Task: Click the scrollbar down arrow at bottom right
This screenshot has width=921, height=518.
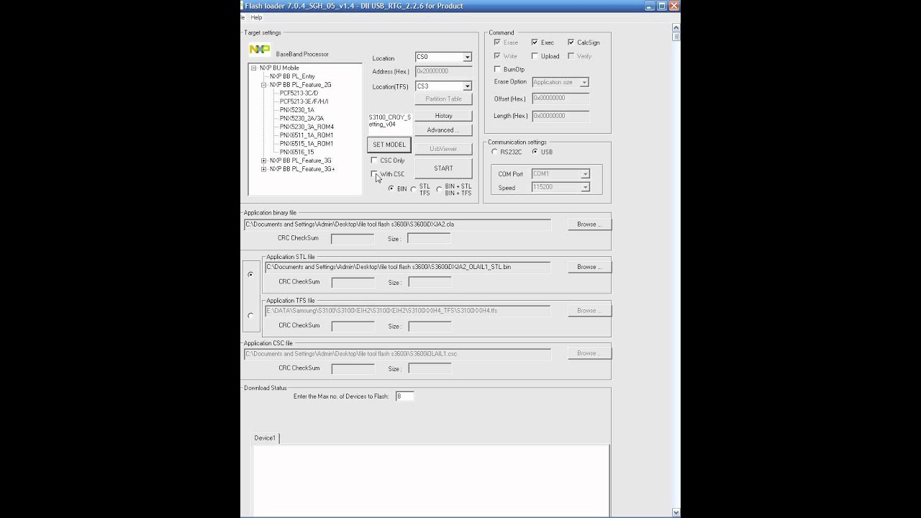Action: click(676, 512)
